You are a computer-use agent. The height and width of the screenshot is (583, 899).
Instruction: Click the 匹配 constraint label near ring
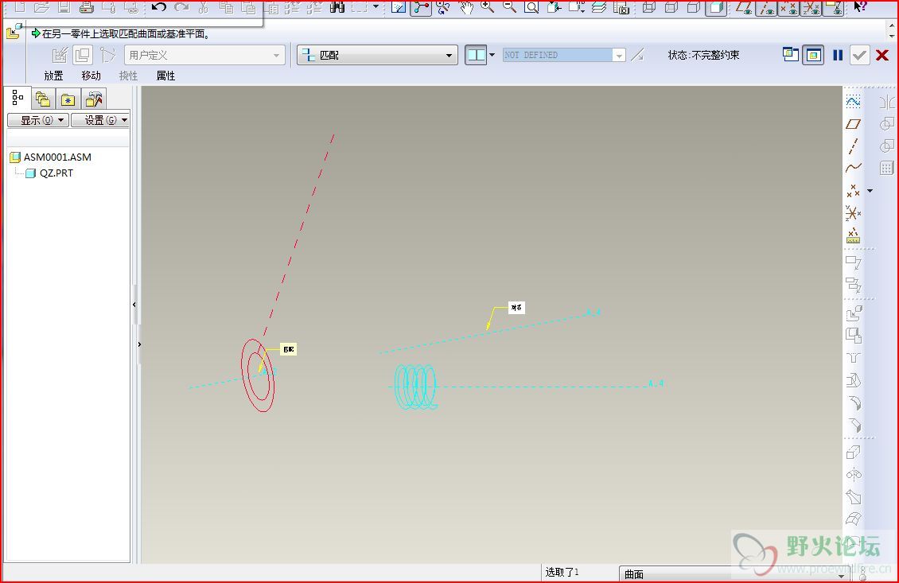coord(288,349)
